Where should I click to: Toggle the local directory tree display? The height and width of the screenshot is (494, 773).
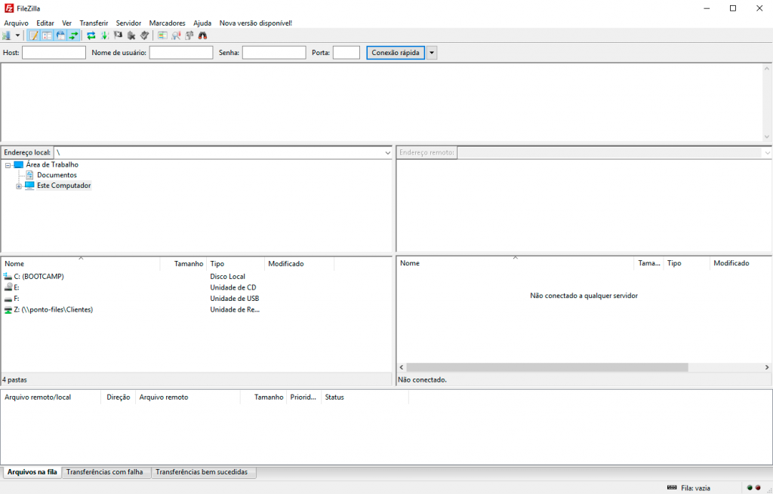point(47,35)
